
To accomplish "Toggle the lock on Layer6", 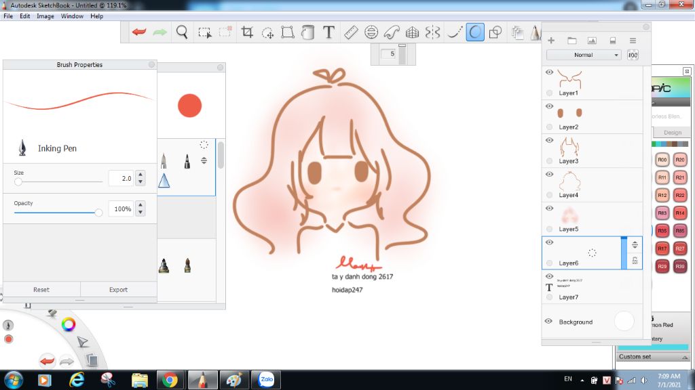I will pos(635,261).
